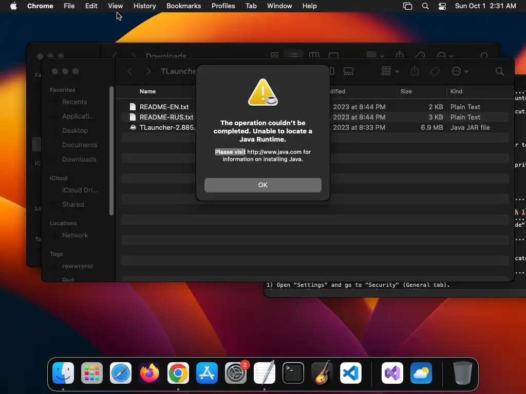Screen dimensions: 526x394
Task: Open the Apple menu
Action: (x=13, y=6)
